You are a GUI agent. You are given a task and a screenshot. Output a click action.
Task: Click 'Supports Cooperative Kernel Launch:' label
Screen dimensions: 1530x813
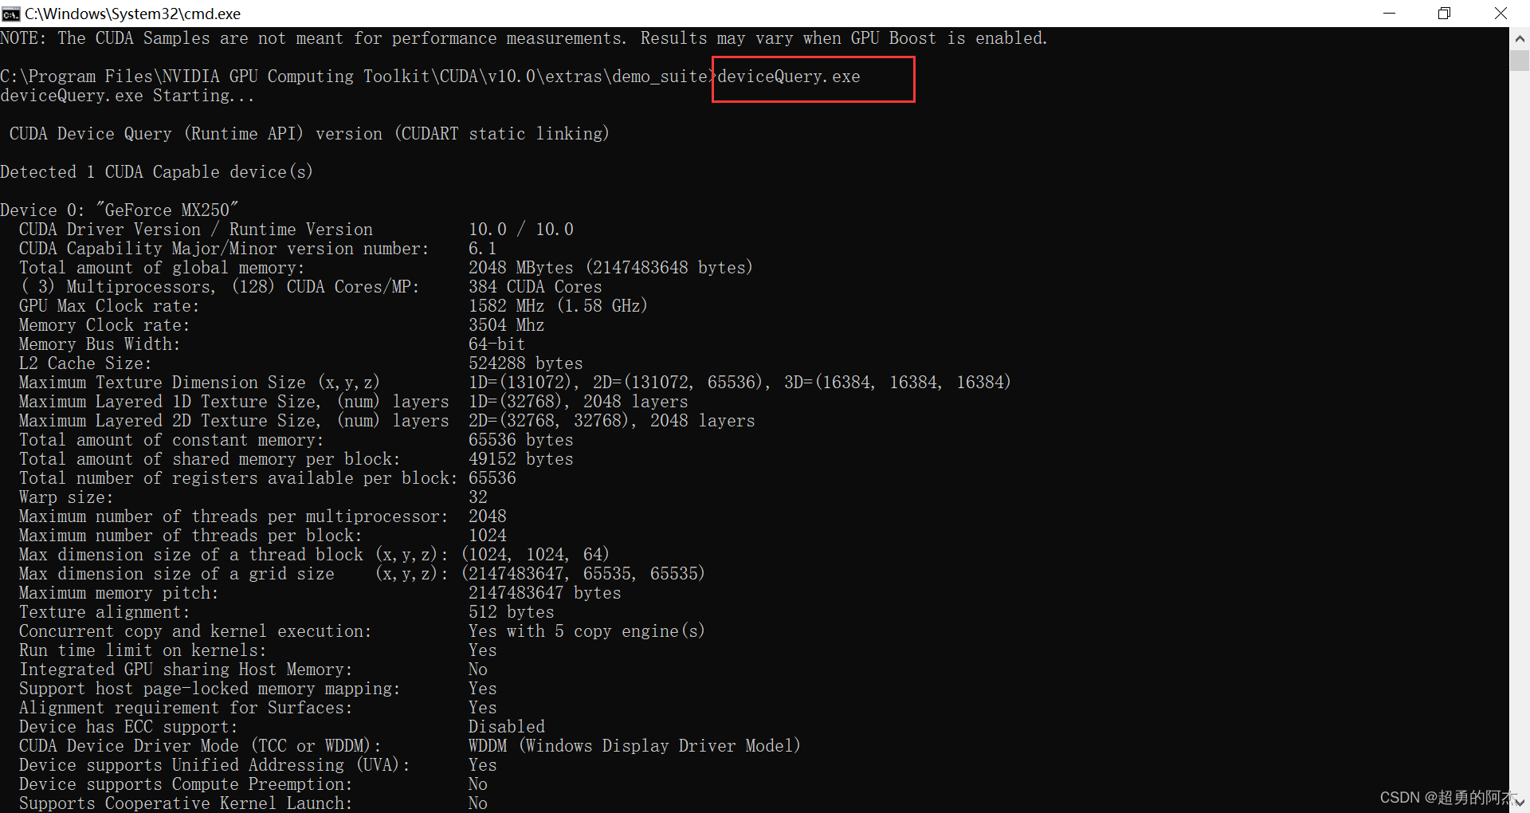tap(186, 803)
